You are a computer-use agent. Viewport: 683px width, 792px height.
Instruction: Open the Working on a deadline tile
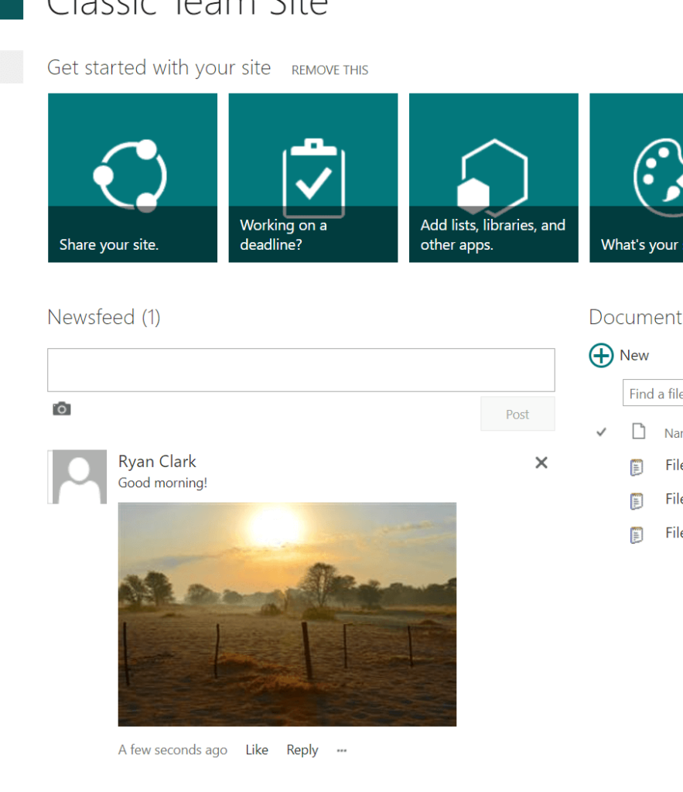[313, 178]
